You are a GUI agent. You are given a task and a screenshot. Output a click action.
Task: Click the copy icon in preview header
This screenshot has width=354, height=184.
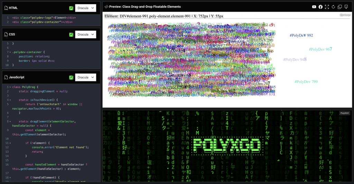(340, 7)
